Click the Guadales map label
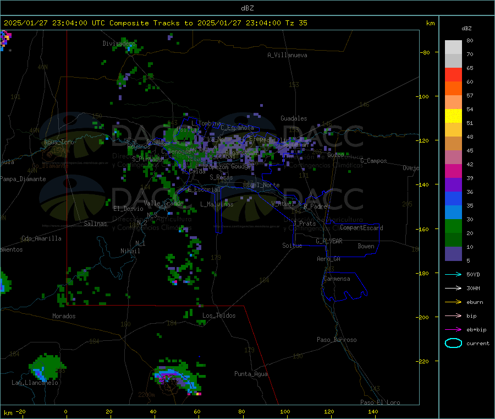 point(294,118)
